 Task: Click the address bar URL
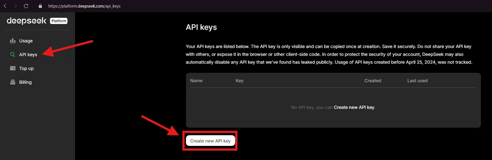tap(84, 6)
